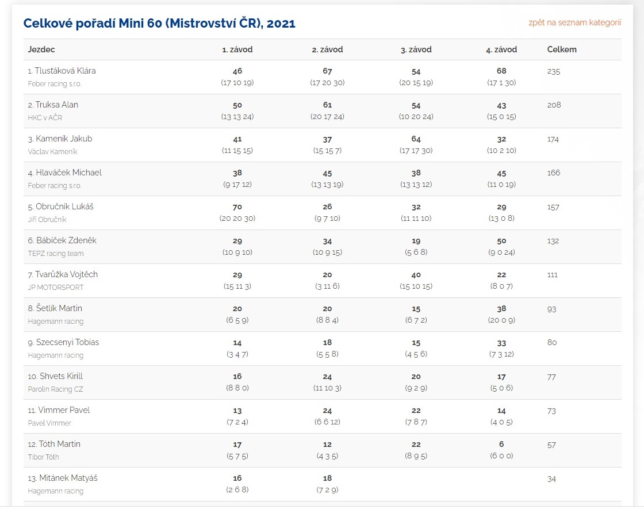Select the rider Tlusťáková Klára
The width and height of the screenshot is (644, 509).
coord(65,71)
